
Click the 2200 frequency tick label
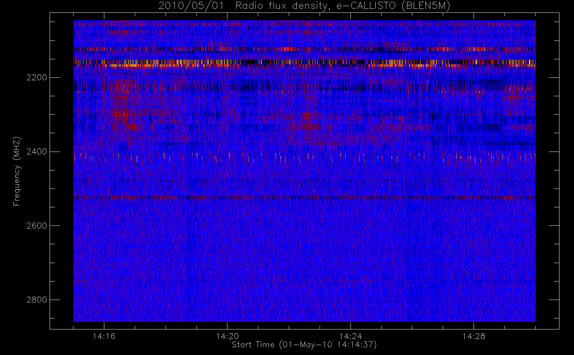(37, 77)
